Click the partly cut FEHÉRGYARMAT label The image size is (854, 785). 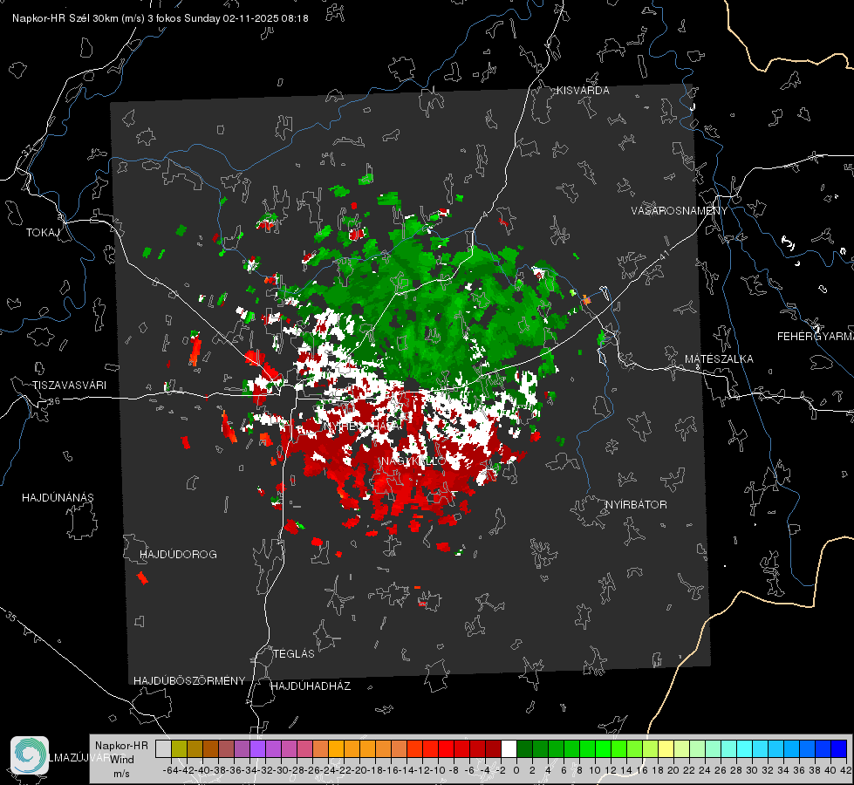click(x=816, y=336)
